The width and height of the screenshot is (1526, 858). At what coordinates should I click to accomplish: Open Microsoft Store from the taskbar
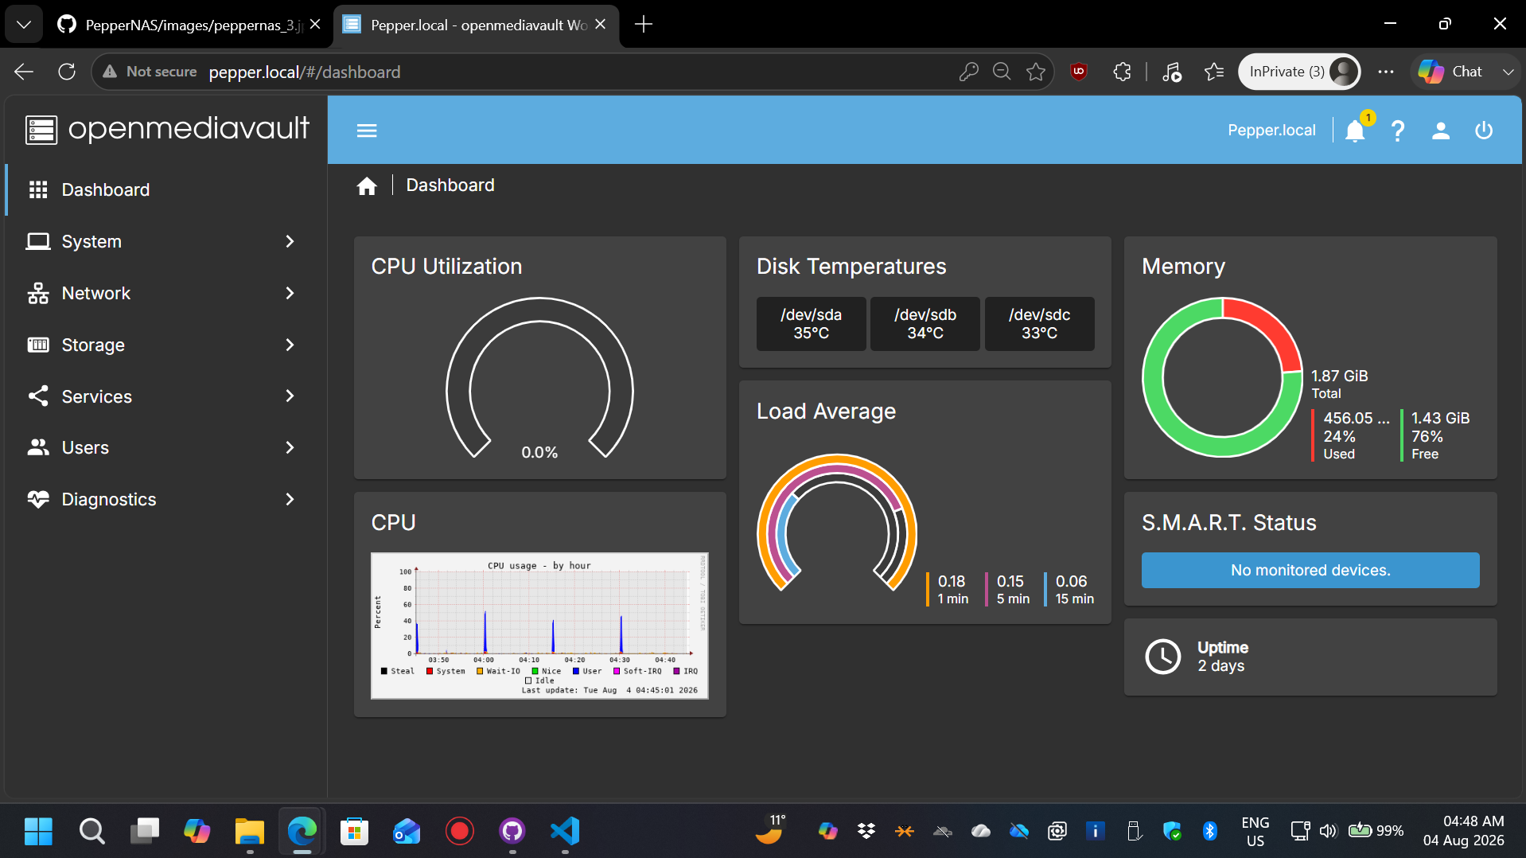click(x=355, y=831)
